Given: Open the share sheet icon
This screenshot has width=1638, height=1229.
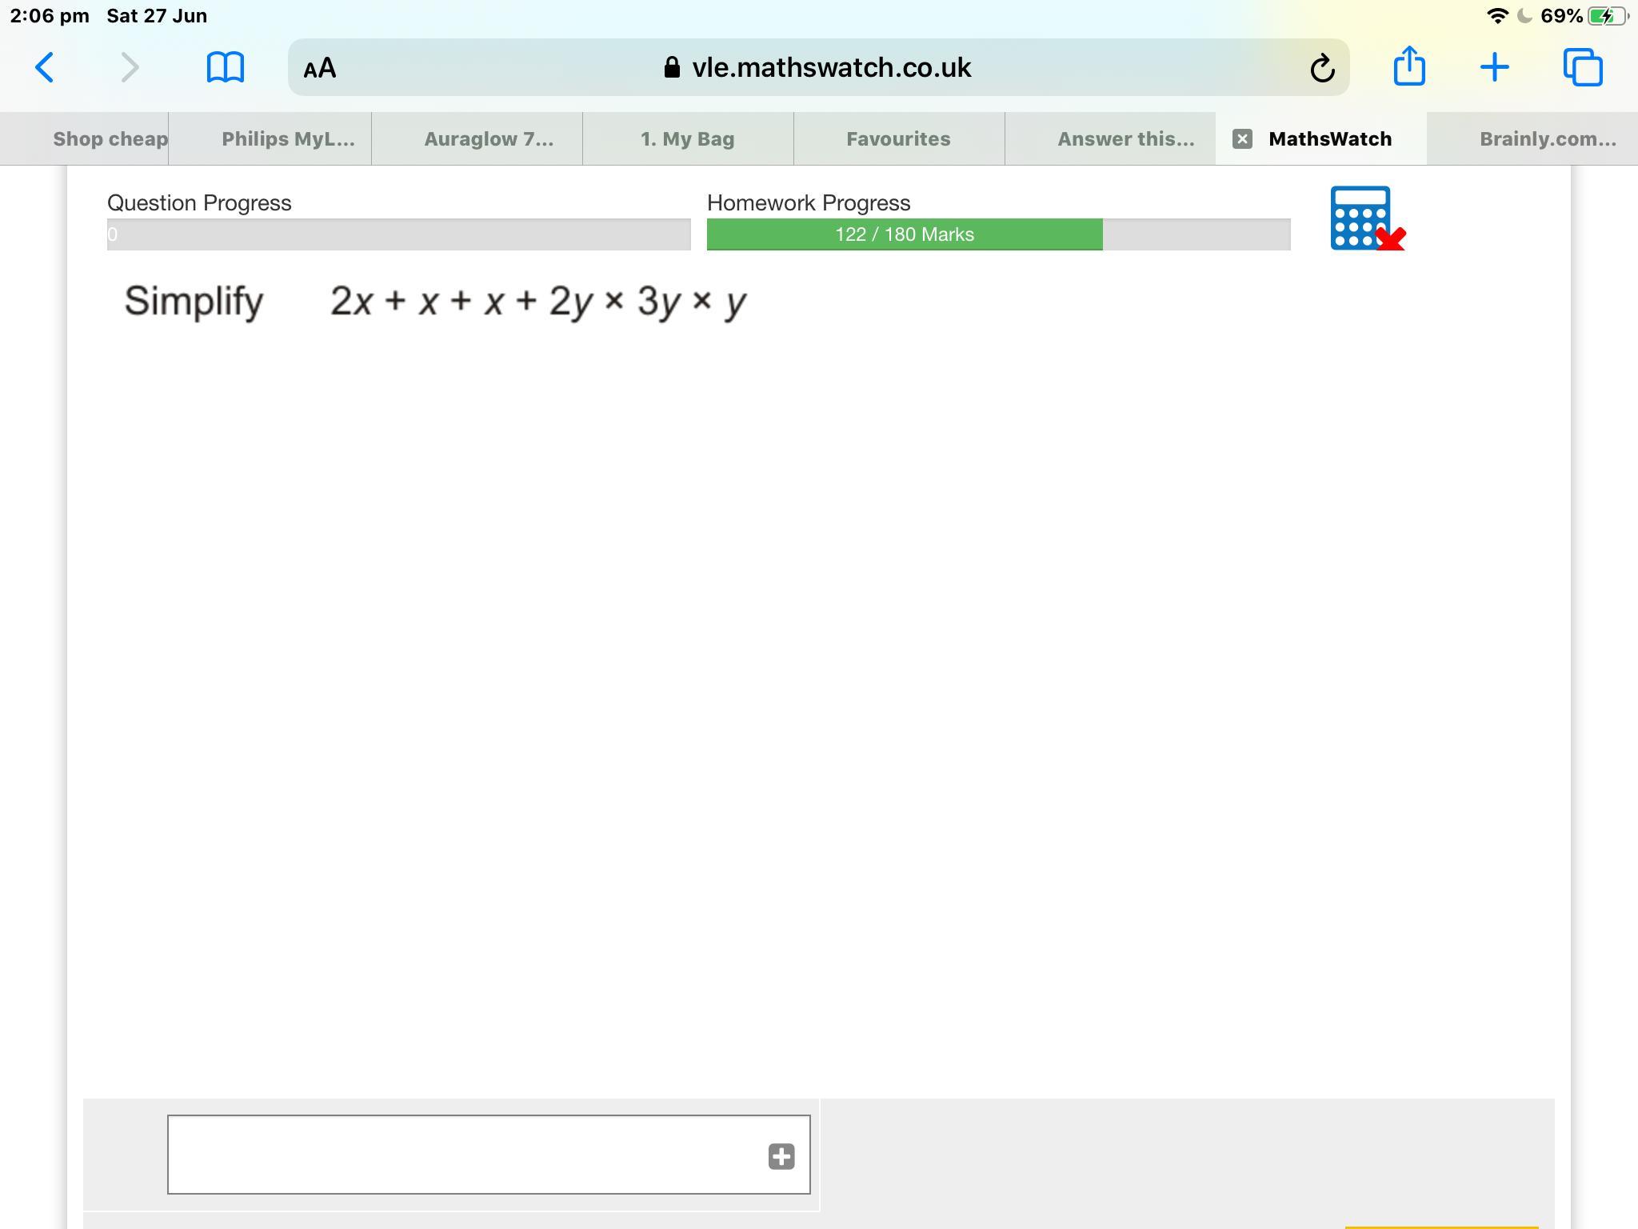Looking at the screenshot, I should click(1408, 66).
